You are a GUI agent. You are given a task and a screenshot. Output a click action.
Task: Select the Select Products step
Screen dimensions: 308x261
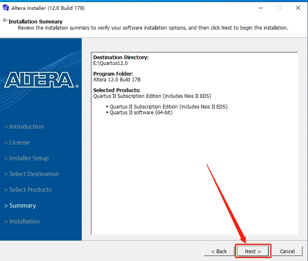point(28,189)
